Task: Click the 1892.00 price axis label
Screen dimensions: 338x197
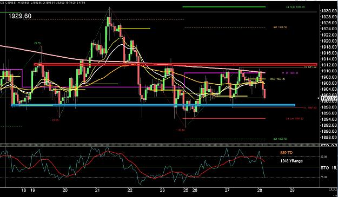Action: tap(329, 125)
